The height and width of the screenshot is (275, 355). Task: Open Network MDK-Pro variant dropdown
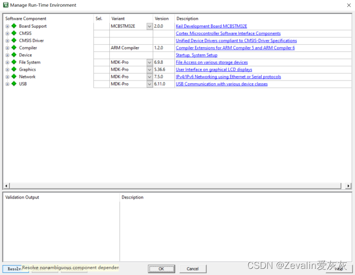(x=149, y=77)
